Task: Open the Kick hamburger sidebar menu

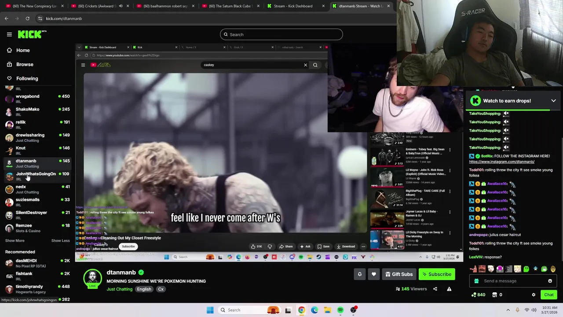Action: pos(9,34)
